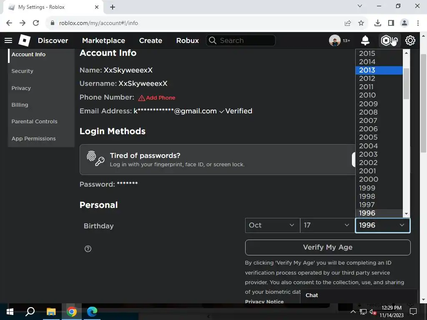This screenshot has height=320, width=427.
Task: Open the Discover nav item
Action: [x=53, y=40]
